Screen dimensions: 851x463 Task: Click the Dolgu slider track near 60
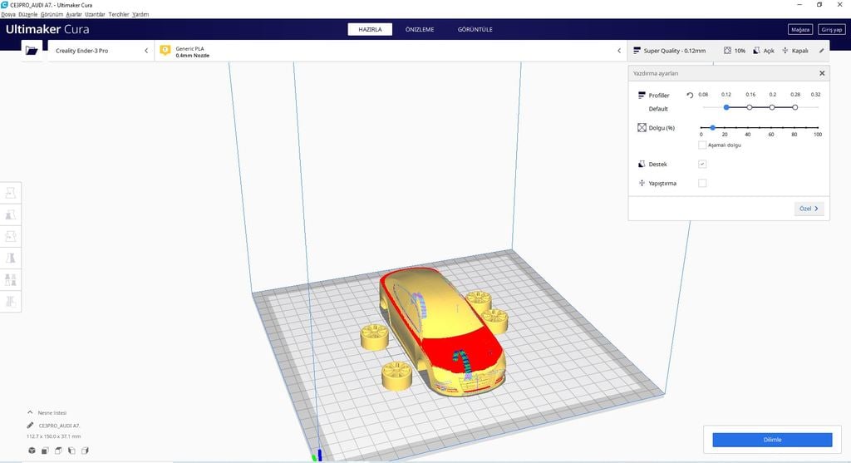[771, 127]
